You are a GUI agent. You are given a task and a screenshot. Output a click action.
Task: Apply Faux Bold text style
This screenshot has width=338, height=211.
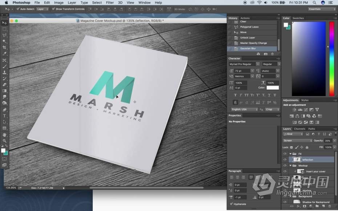tap(235, 95)
